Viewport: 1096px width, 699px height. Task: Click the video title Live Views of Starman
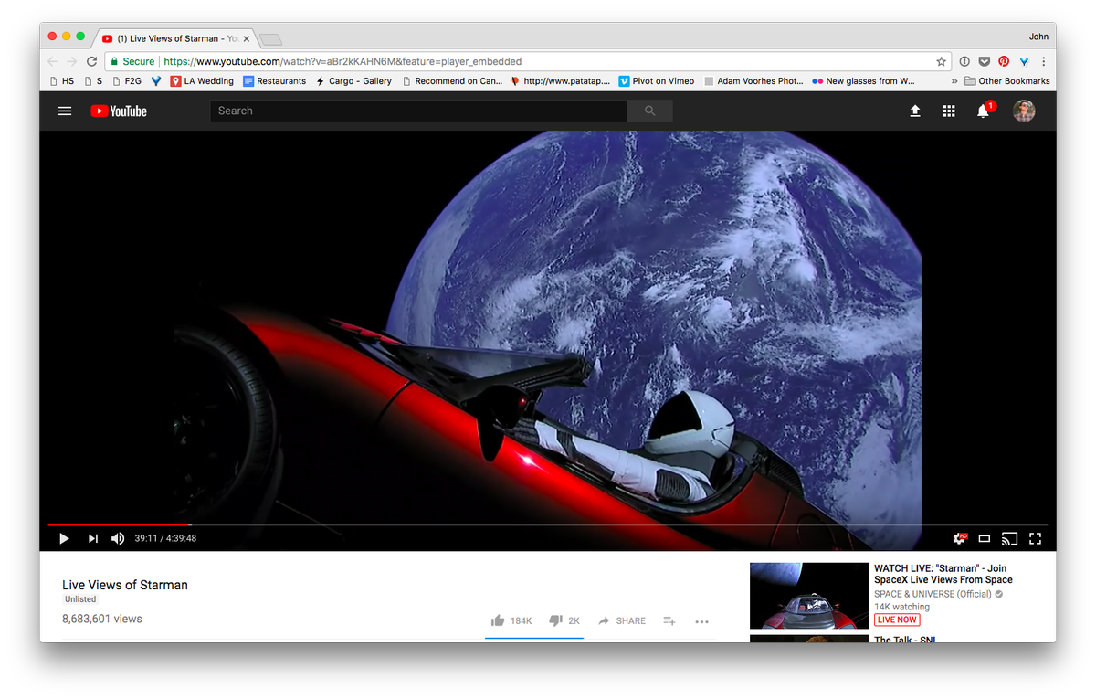125,585
